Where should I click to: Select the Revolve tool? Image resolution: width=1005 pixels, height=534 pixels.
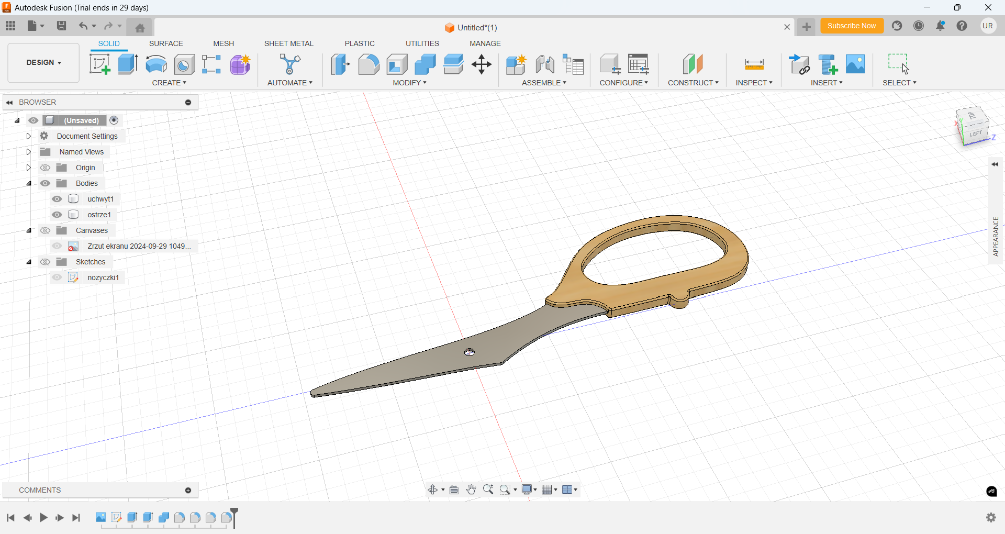[x=156, y=64]
